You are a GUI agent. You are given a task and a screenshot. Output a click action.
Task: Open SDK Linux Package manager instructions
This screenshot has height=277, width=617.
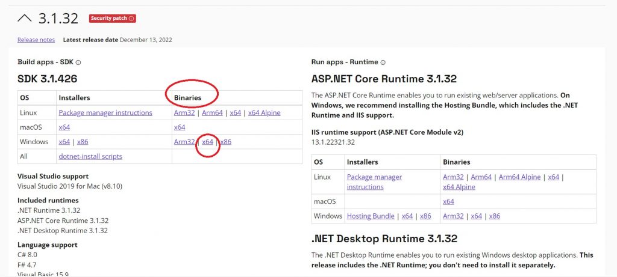[105, 112]
